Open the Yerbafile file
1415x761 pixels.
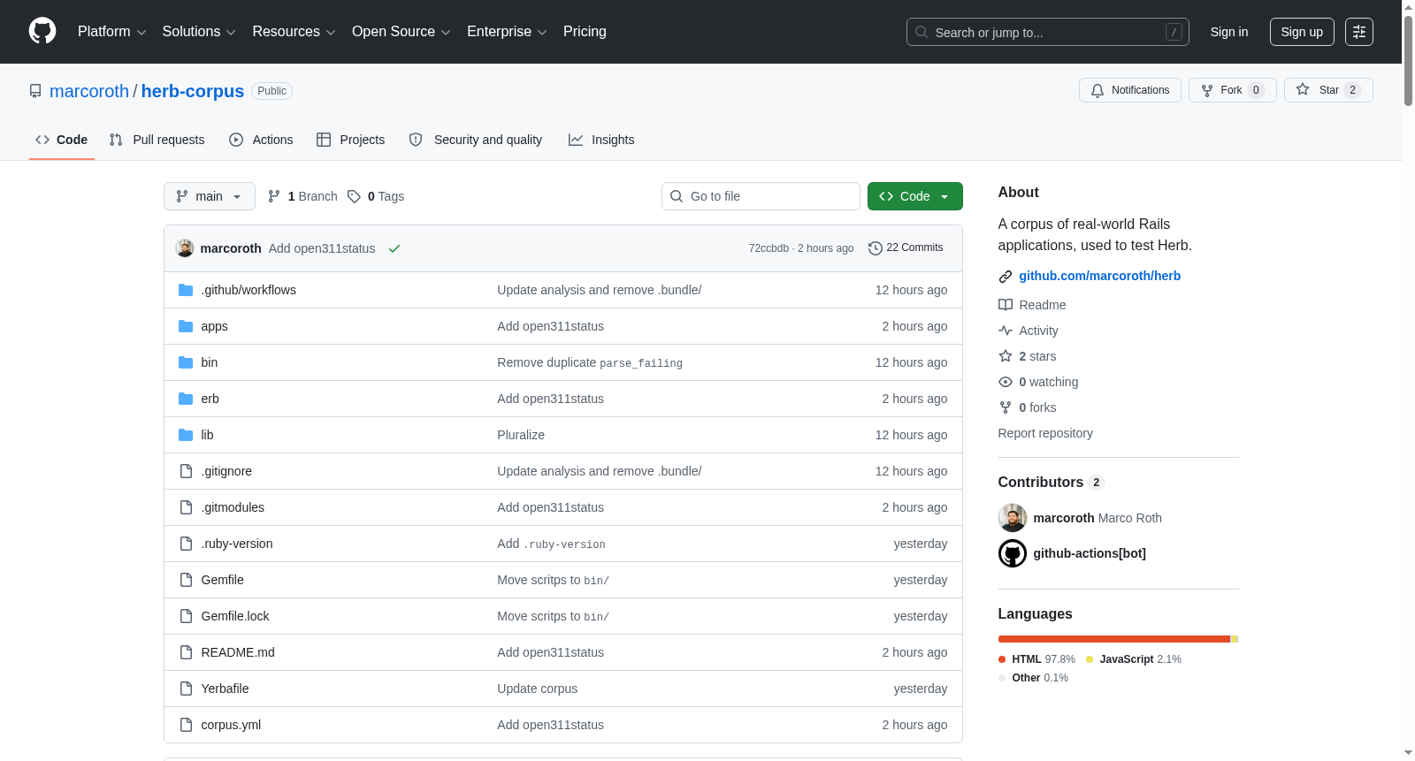[225, 689]
